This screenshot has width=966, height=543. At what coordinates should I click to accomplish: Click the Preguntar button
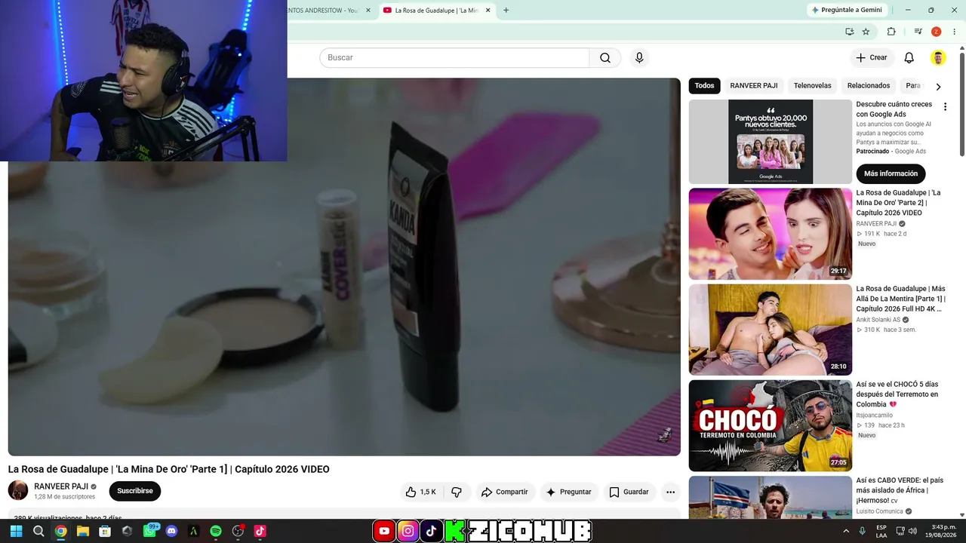point(568,492)
